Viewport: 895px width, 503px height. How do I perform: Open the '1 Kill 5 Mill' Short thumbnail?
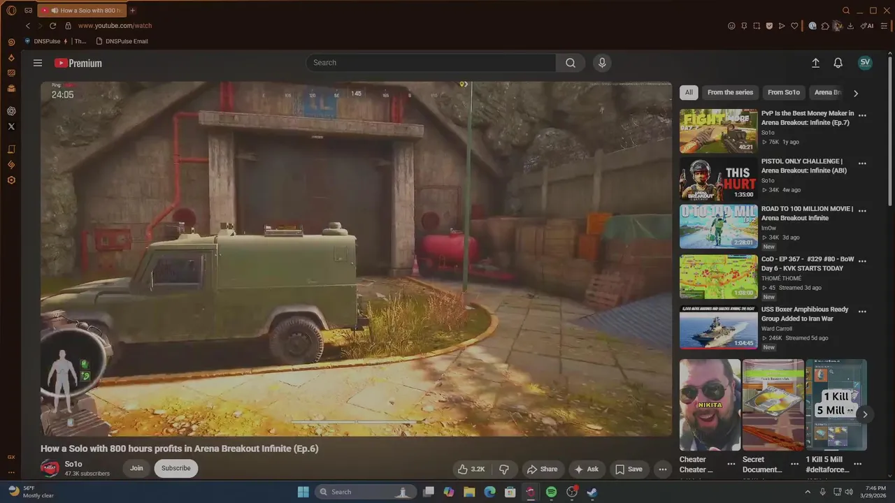click(x=836, y=404)
